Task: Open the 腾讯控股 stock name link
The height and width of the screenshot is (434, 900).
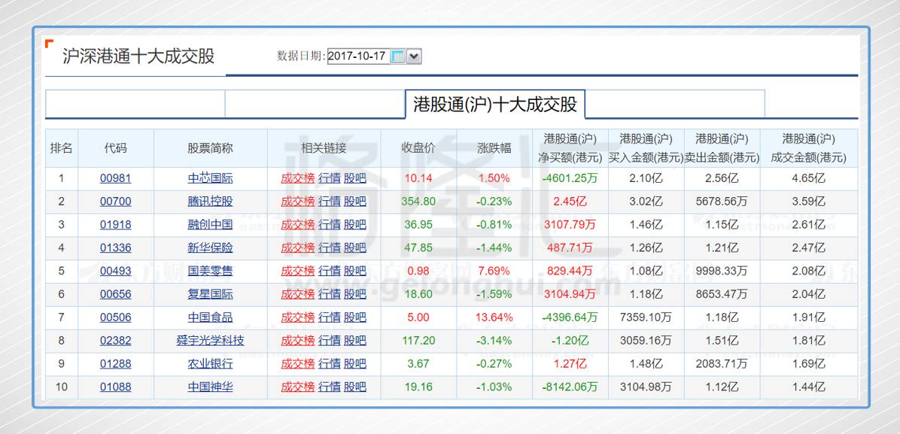Action: pos(210,202)
